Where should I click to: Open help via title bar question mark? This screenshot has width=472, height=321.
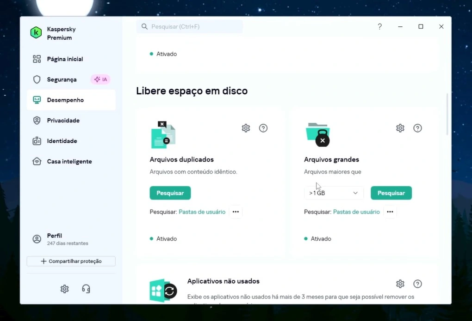379,26
